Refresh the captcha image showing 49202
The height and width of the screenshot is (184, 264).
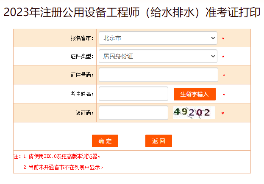tap(193, 113)
